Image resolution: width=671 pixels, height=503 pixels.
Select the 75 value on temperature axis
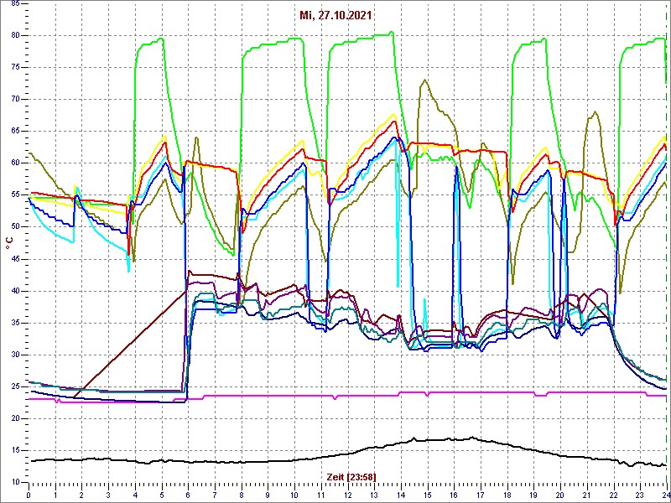(15, 67)
